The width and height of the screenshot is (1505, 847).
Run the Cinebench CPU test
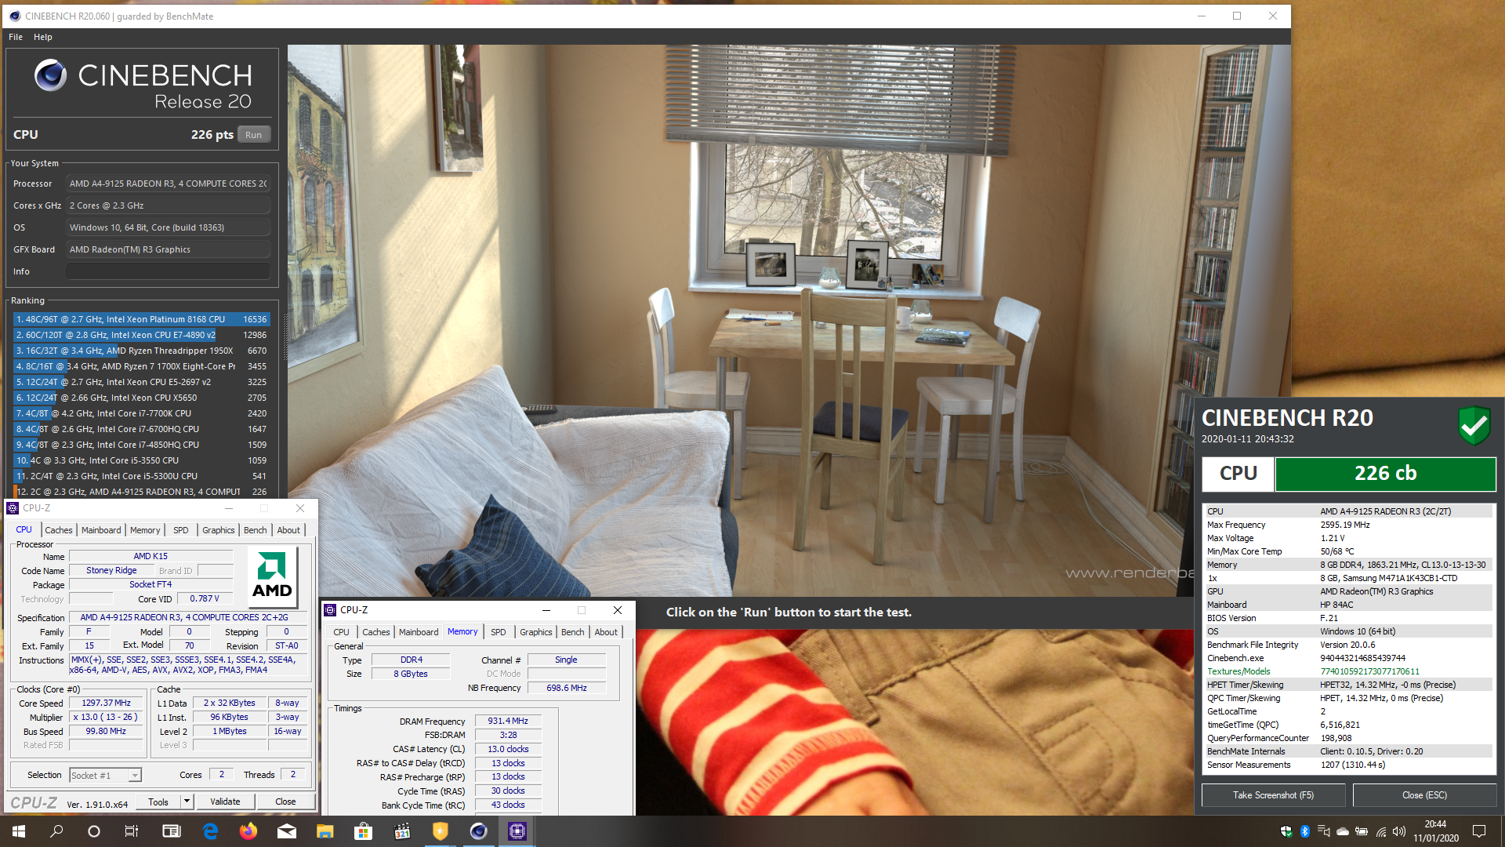click(x=253, y=135)
